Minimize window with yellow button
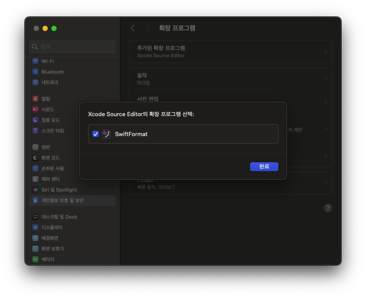The image size is (366, 298). point(45,28)
